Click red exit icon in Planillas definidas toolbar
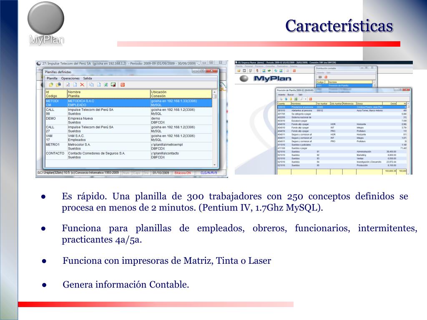Image resolution: width=427 pixels, height=320 pixels. pos(123,85)
